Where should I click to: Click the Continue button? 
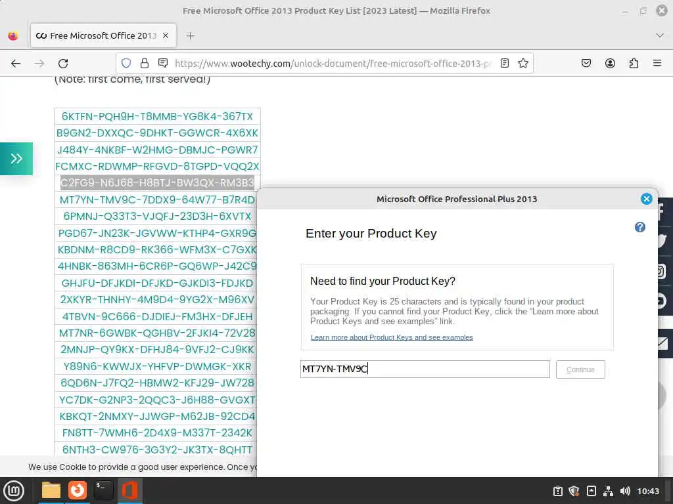580,369
